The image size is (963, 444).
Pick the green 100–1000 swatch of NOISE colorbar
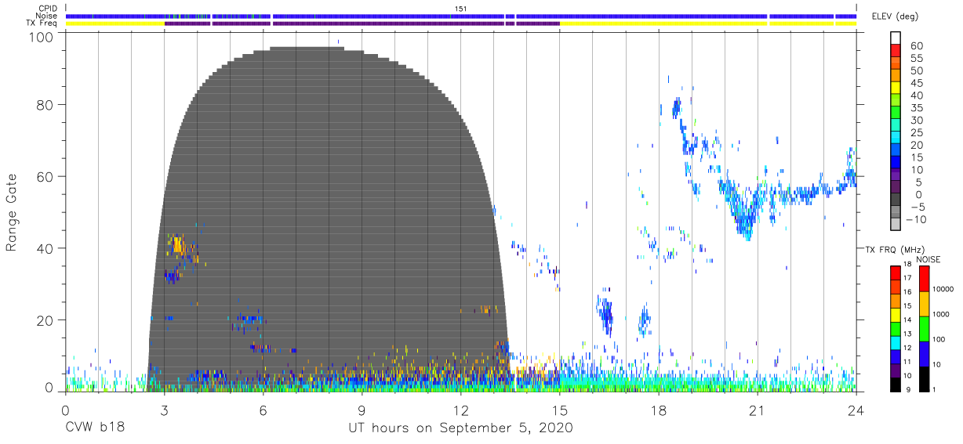924,328
